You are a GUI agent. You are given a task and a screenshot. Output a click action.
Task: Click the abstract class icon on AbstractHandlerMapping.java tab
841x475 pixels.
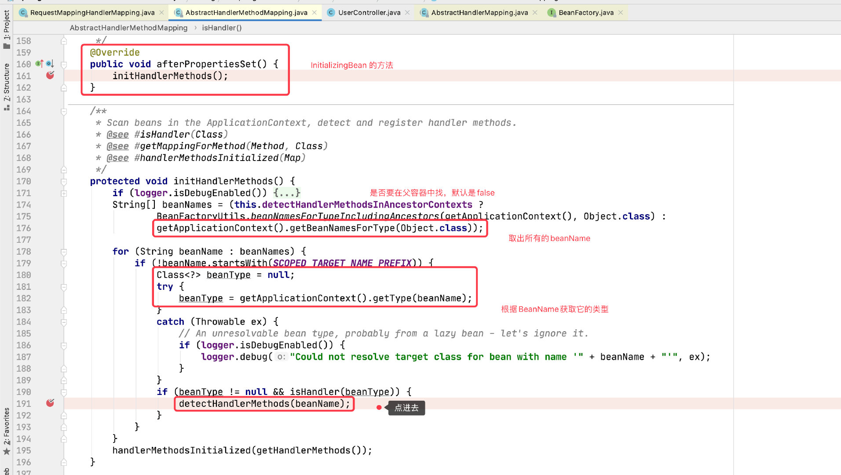[424, 13]
